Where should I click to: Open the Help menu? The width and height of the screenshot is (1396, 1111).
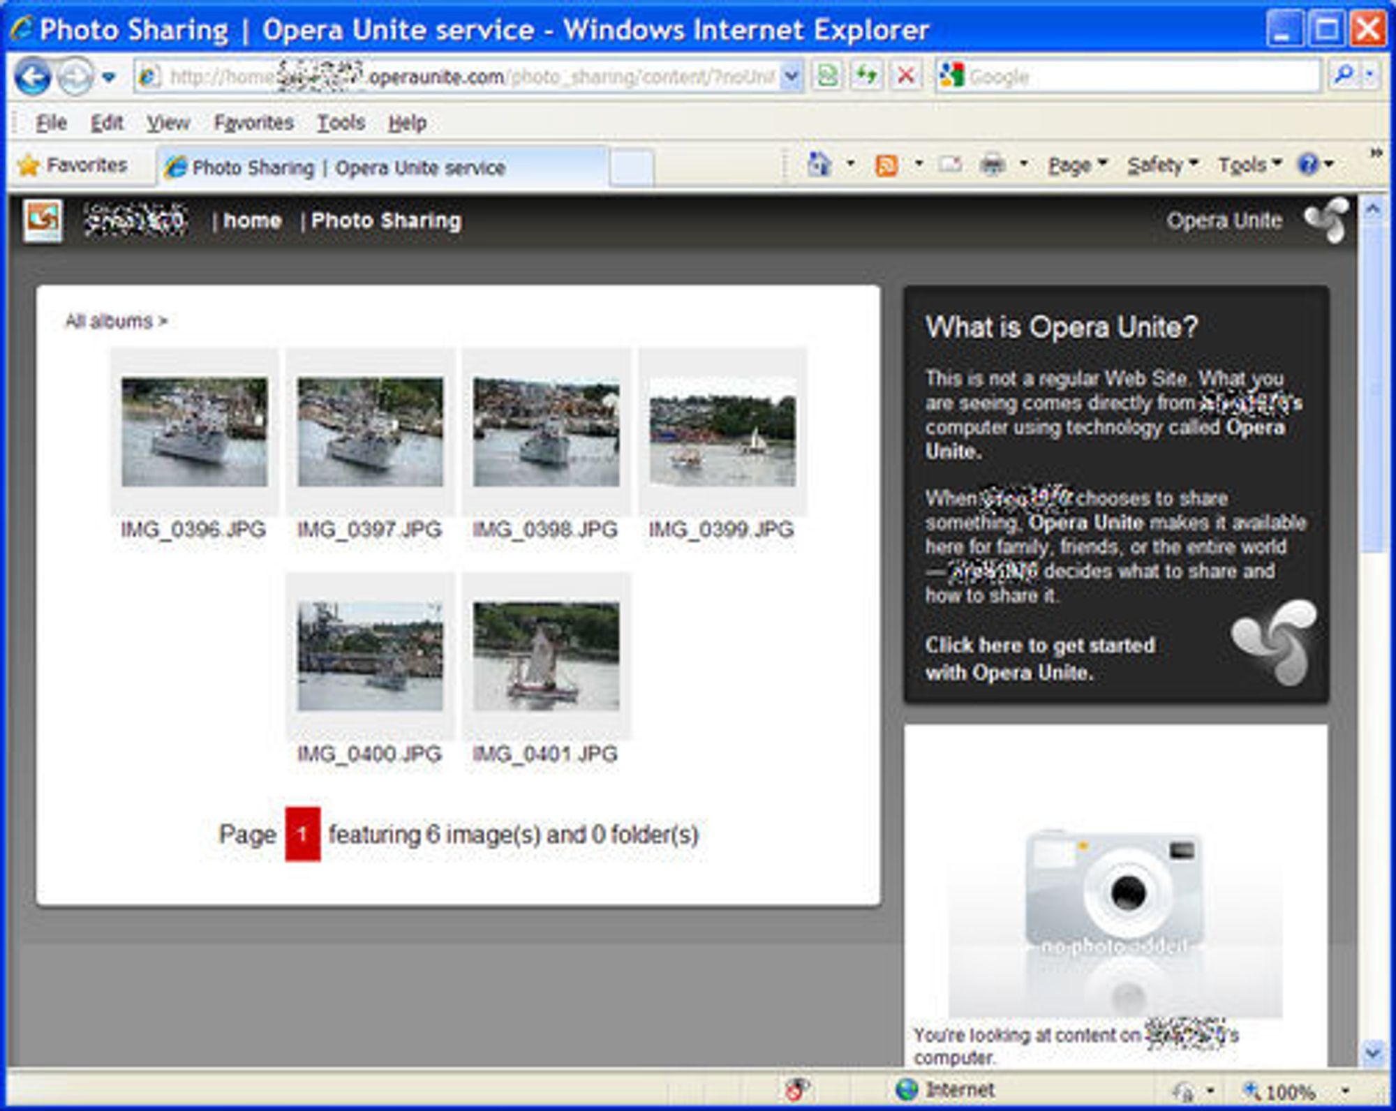[x=407, y=123]
